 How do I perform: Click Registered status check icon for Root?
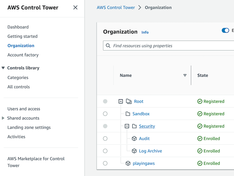[x=200, y=101]
